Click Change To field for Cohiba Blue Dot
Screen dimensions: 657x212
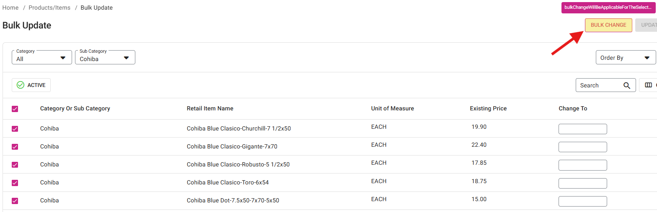(582, 201)
